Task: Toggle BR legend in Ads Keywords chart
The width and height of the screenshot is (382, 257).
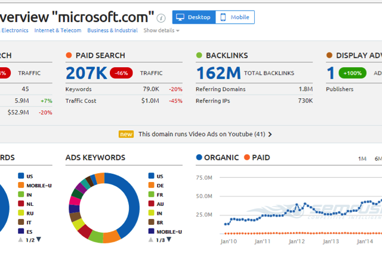Action: 156,222
